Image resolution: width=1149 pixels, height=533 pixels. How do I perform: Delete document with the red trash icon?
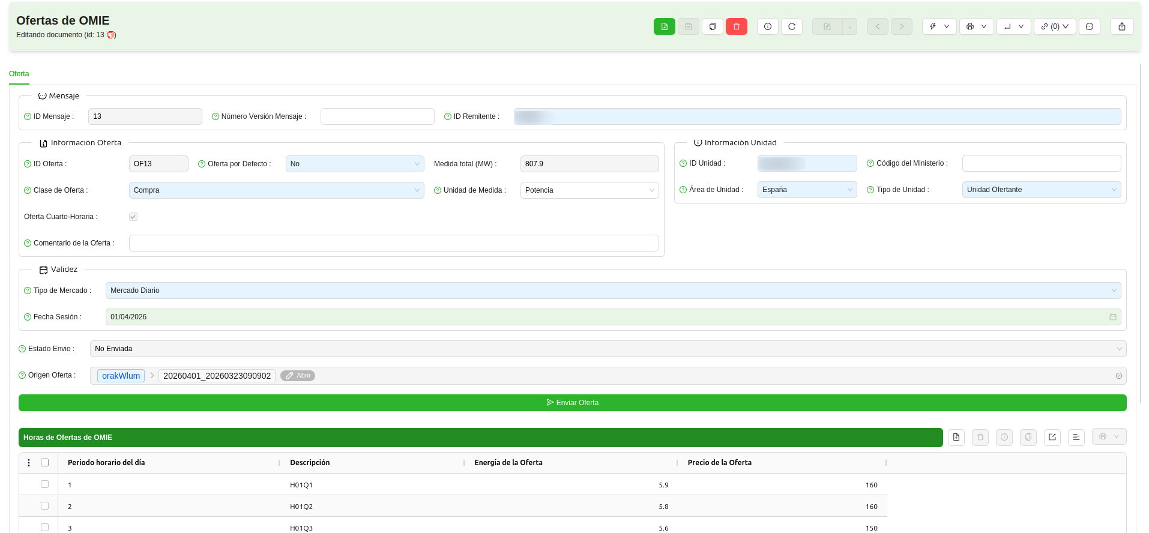click(736, 26)
